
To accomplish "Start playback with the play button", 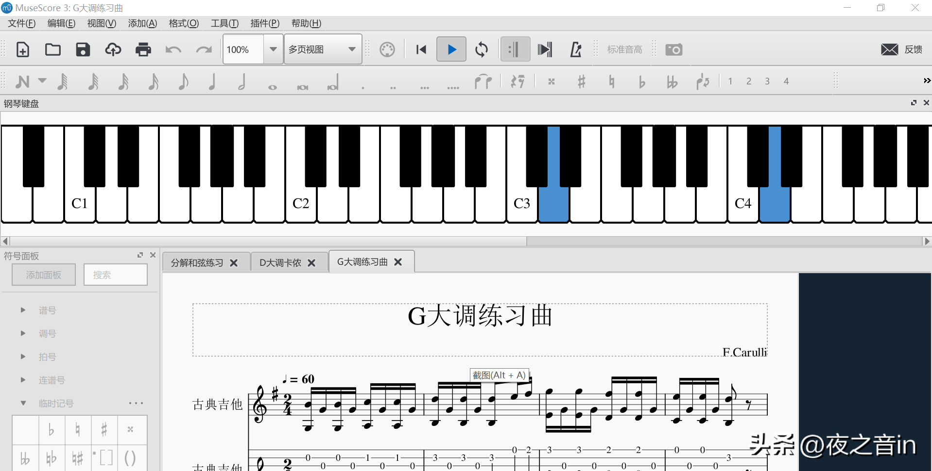I will tap(451, 49).
